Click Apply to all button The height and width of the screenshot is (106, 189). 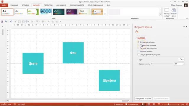click(x=143, y=99)
